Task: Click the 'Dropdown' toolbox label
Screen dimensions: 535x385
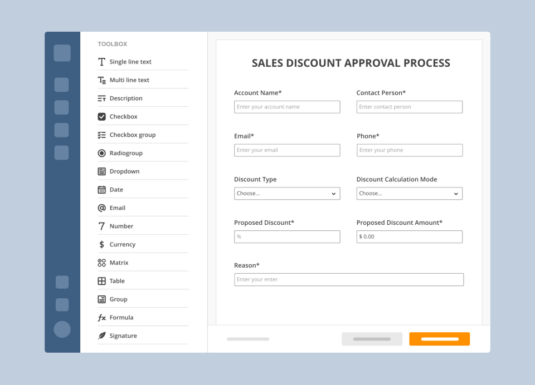Action: [124, 171]
